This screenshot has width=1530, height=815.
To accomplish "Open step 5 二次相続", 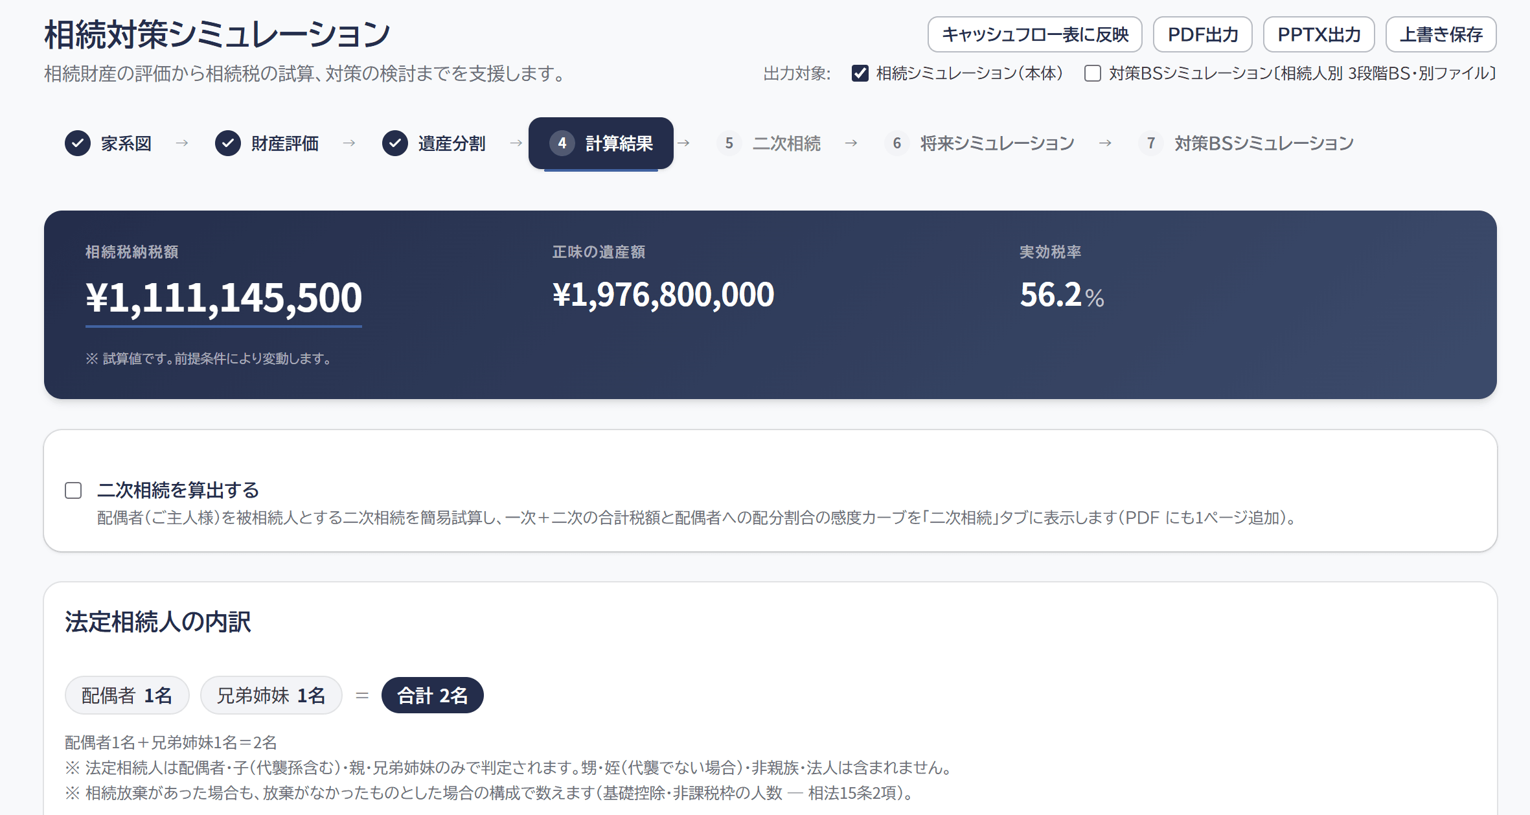I will click(769, 143).
